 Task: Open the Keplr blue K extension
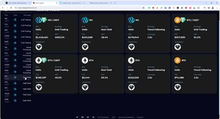(x=166, y=8)
